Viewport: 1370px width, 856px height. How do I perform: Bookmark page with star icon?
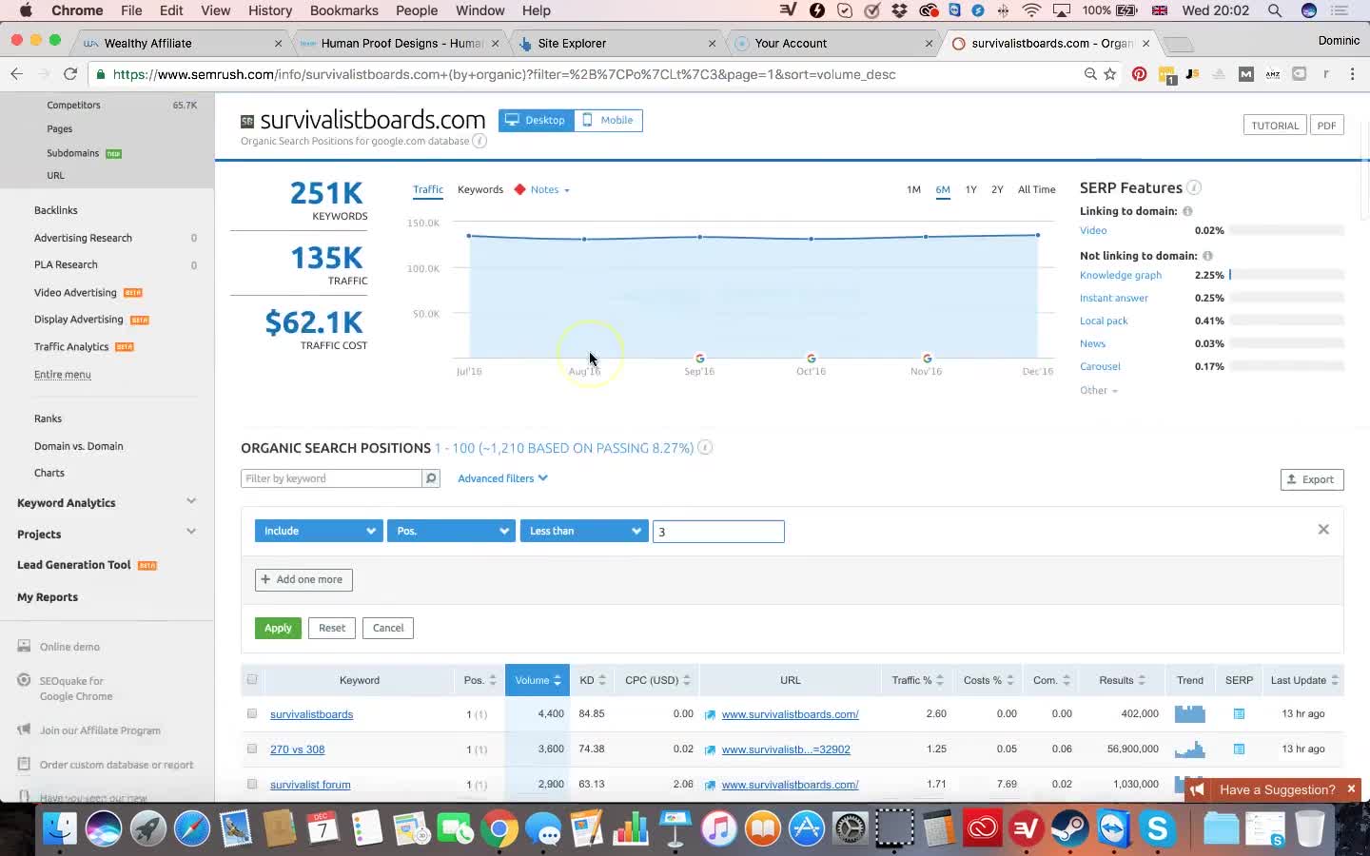pyautogui.click(x=1110, y=73)
